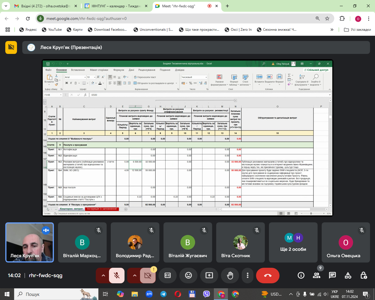The image size is (375, 300).
Task: Click the 'Спільний доступ' share button
Action: click(x=316, y=70)
